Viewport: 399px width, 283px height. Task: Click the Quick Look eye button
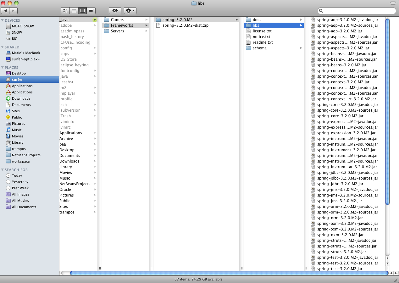[x=115, y=10]
